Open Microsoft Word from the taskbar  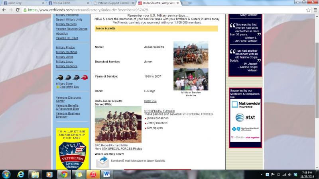(x=106, y=174)
